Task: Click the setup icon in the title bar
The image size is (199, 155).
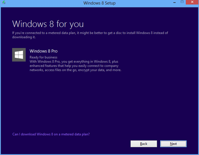Action: [x=4, y=2]
